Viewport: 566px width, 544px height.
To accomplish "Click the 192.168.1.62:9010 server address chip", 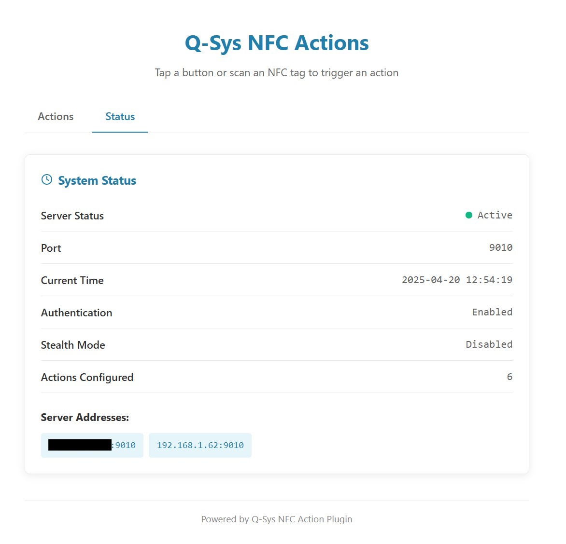I will tap(200, 445).
